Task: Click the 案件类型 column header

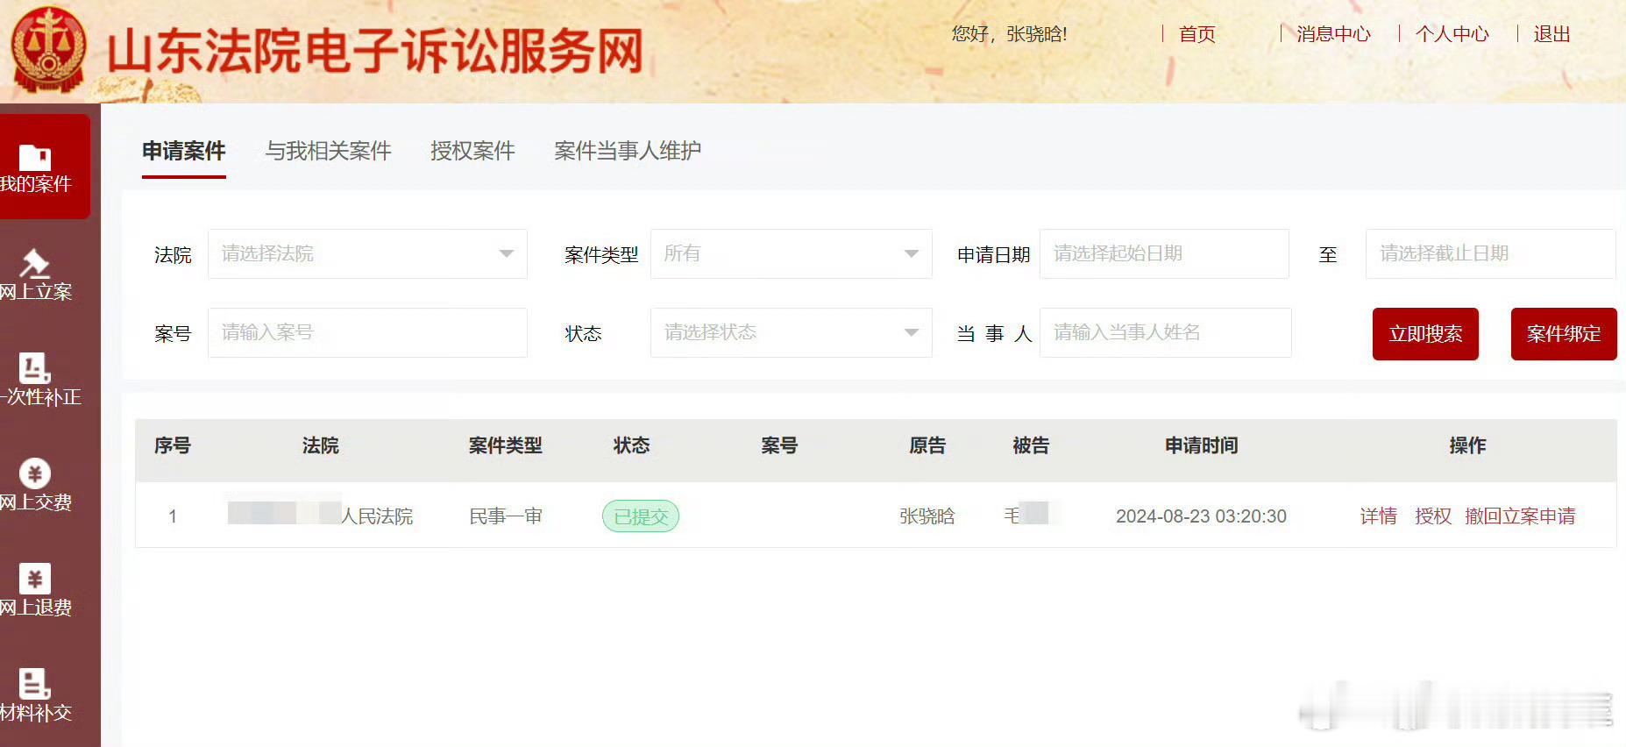Action: coord(506,445)
